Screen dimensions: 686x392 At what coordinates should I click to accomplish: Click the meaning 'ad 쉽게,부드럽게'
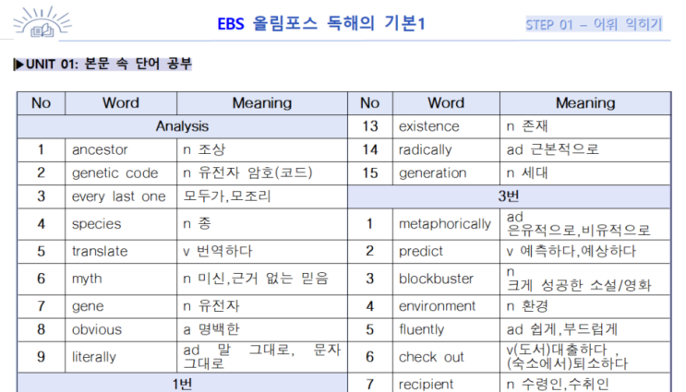click(561, 329)
